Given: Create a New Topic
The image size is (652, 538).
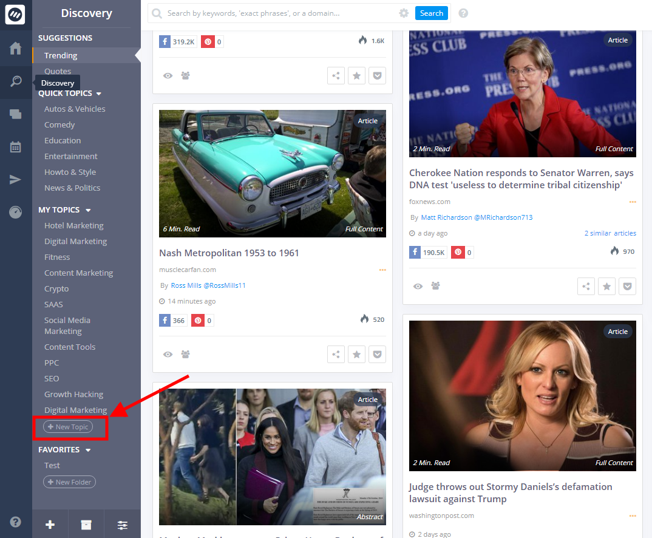Looking at the screenshot, I should [68, 427].
